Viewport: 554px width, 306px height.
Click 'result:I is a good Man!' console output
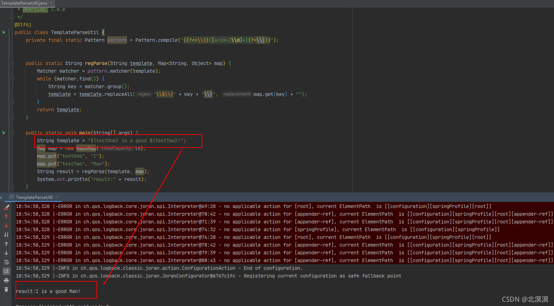48,291
